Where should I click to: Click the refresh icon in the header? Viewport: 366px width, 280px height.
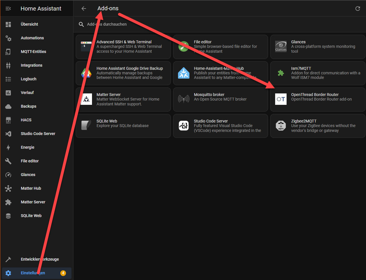[x=357, y=9]
